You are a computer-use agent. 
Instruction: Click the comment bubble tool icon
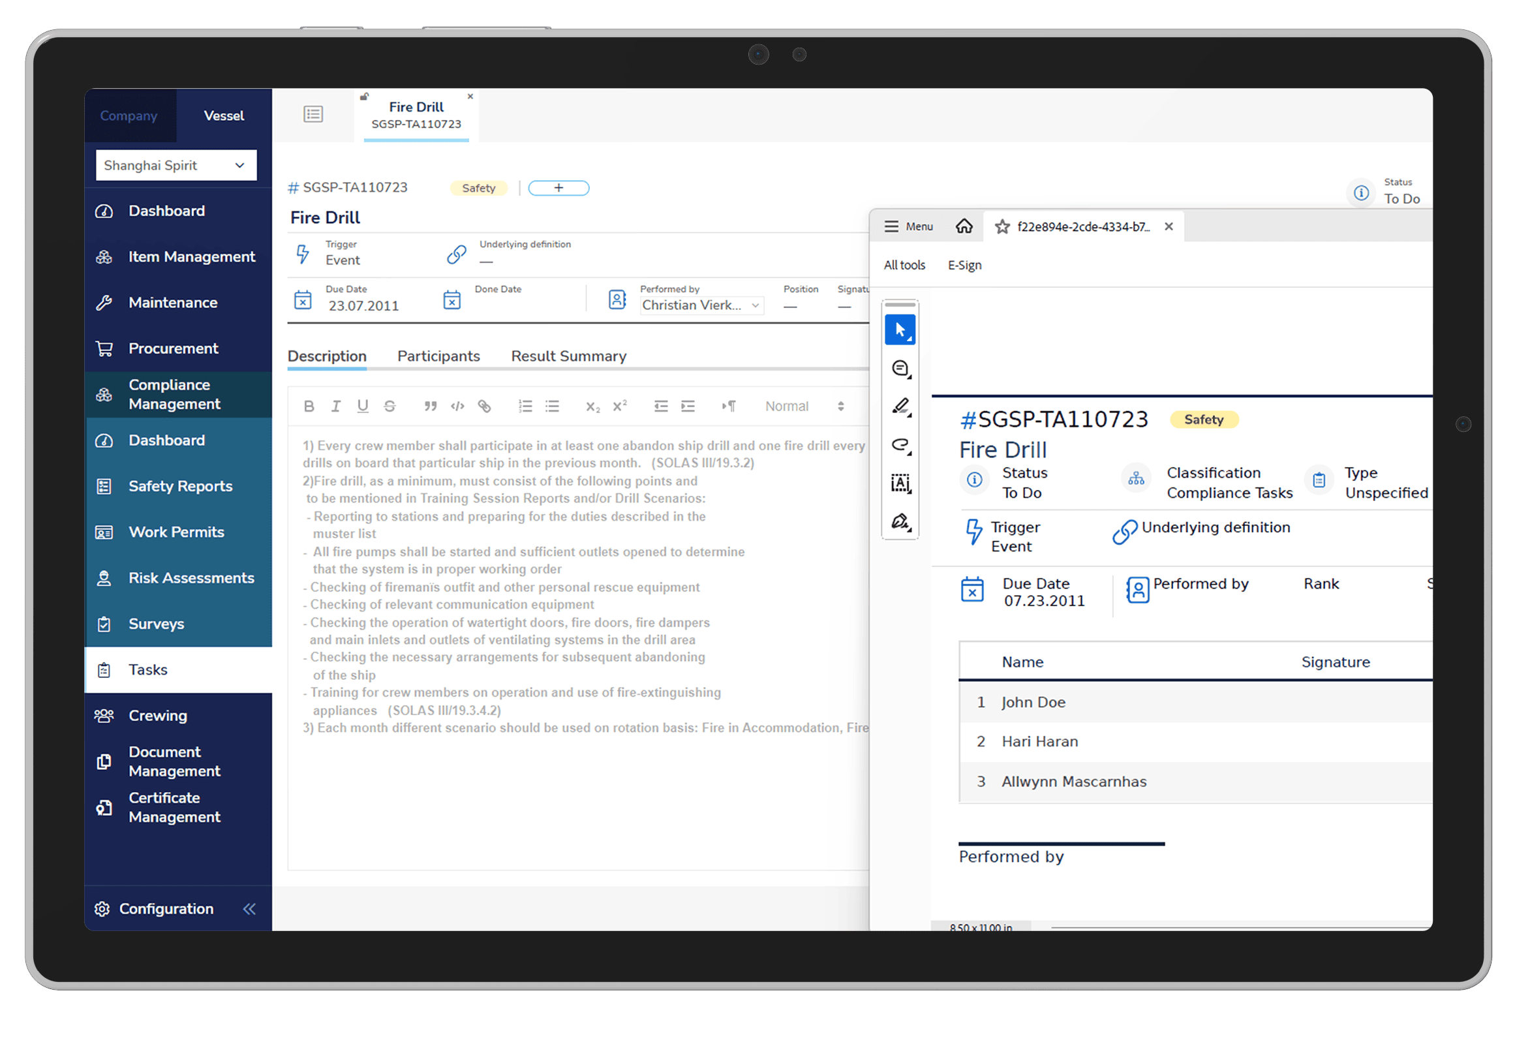900,368
